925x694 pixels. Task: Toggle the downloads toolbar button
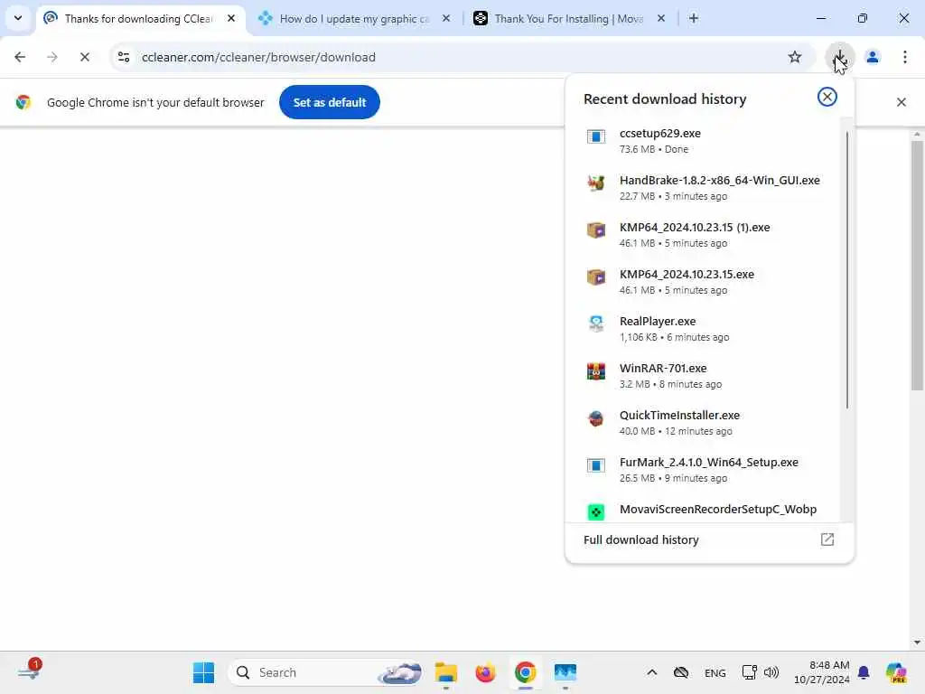tap(839, 57)
